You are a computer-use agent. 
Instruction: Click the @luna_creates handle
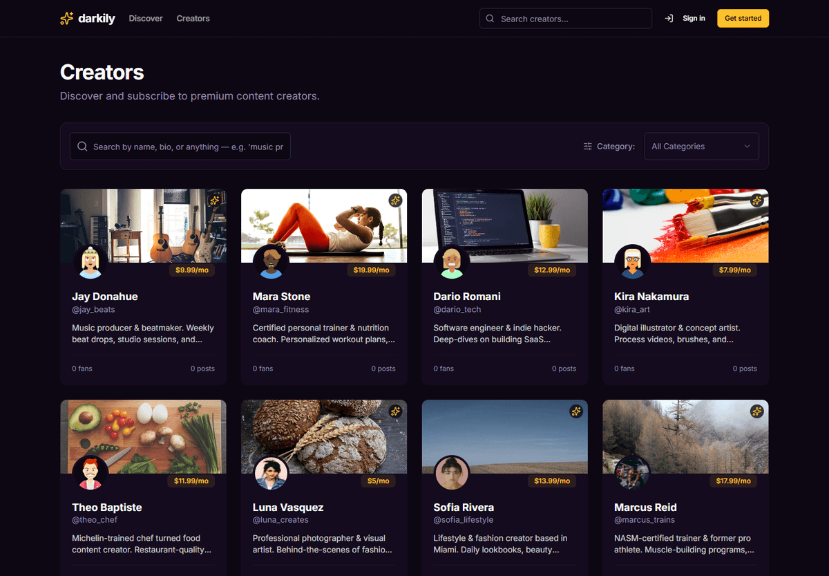pyautogui.click(x=280, y=520)
